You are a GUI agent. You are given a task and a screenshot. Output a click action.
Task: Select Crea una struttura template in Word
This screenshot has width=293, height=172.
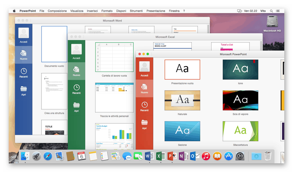tap(54, 91)
